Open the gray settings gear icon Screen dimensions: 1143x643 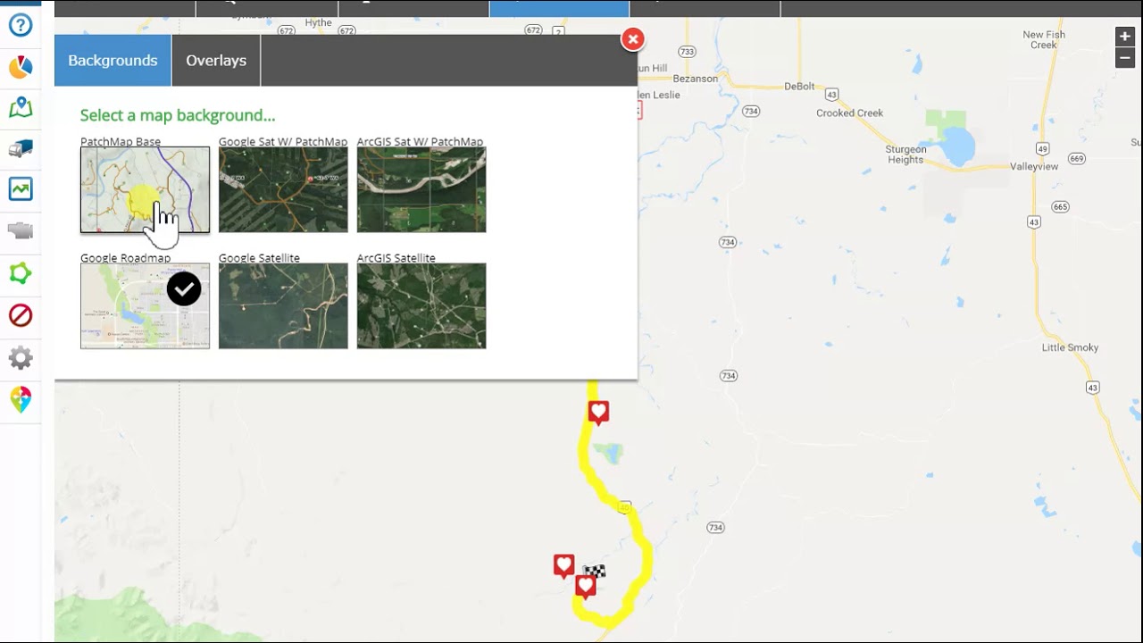pyautogui.click(x=21, y=358)
